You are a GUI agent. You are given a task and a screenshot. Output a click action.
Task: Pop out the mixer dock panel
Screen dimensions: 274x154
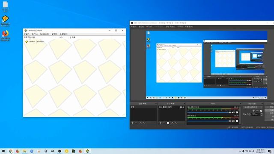(241, 104)
